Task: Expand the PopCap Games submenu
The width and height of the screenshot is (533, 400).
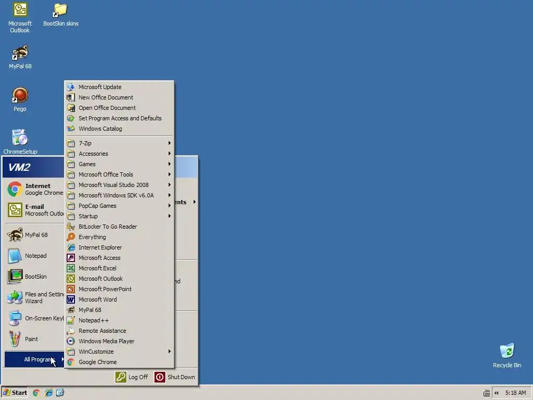Action: [x=119, y=206]
